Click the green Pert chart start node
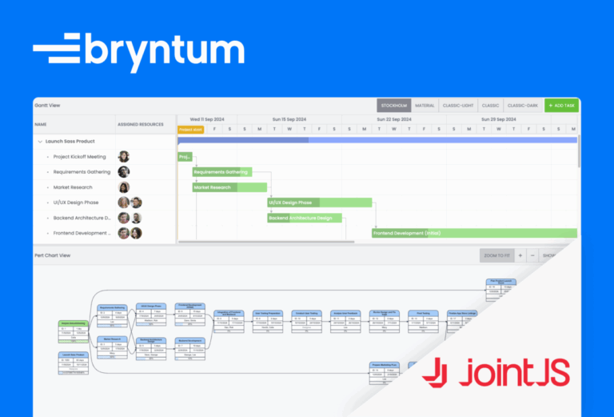The image size is (614, 417). click(x=74, y=332)
